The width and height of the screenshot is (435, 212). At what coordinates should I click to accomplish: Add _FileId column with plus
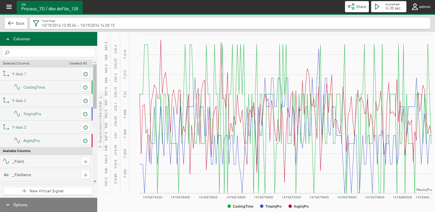click(x=85, y=161)
